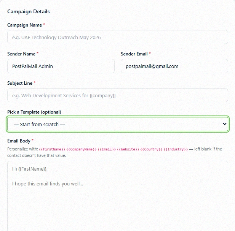Screen dimensions: 235x231
Task: Open the 'Start from scratch' template selector
Action: 118,124
